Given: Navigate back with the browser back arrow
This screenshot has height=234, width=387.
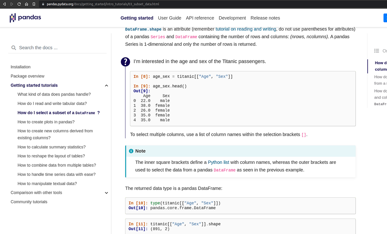Looking at the screenshot, I should coord(4,4).
